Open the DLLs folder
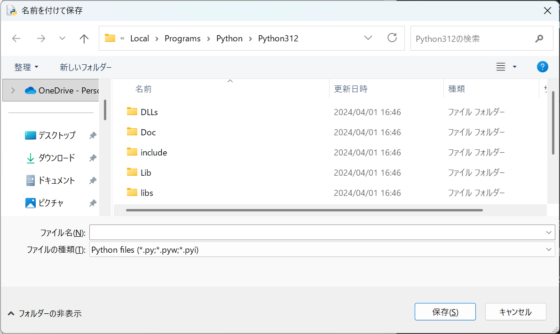Viewport: 560px width, 334px height. (x=149, y=112)
